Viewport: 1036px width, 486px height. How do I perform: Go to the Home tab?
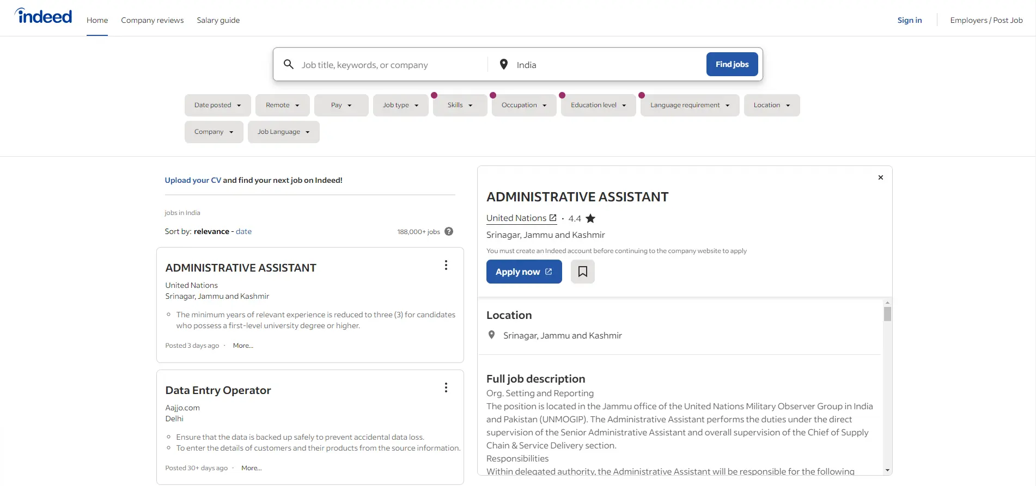point(97,20)
